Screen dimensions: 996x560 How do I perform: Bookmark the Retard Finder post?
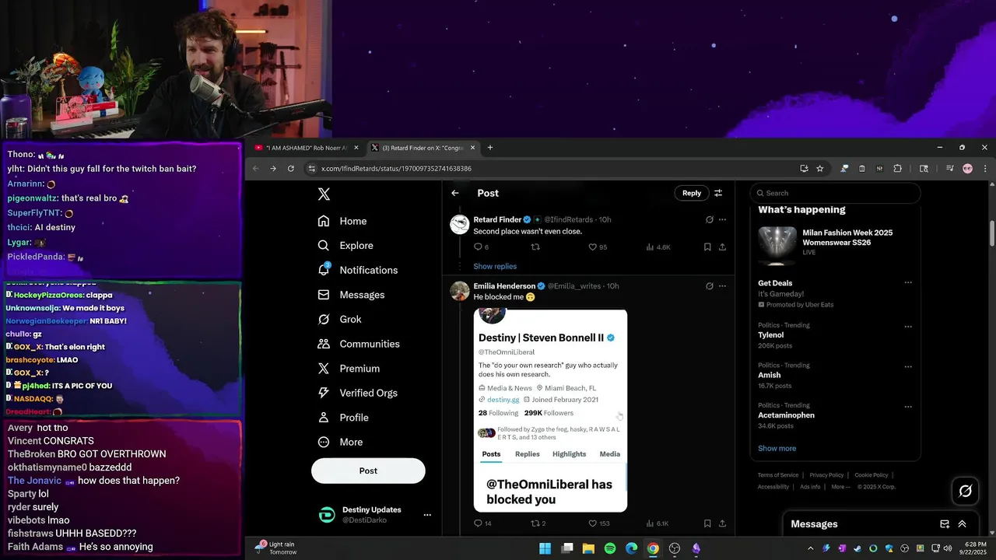[x=707, y=247]
